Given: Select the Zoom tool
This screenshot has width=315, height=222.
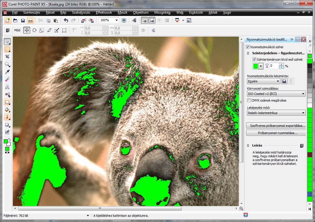Looking at the screenshot, I should tap(7, 64).
